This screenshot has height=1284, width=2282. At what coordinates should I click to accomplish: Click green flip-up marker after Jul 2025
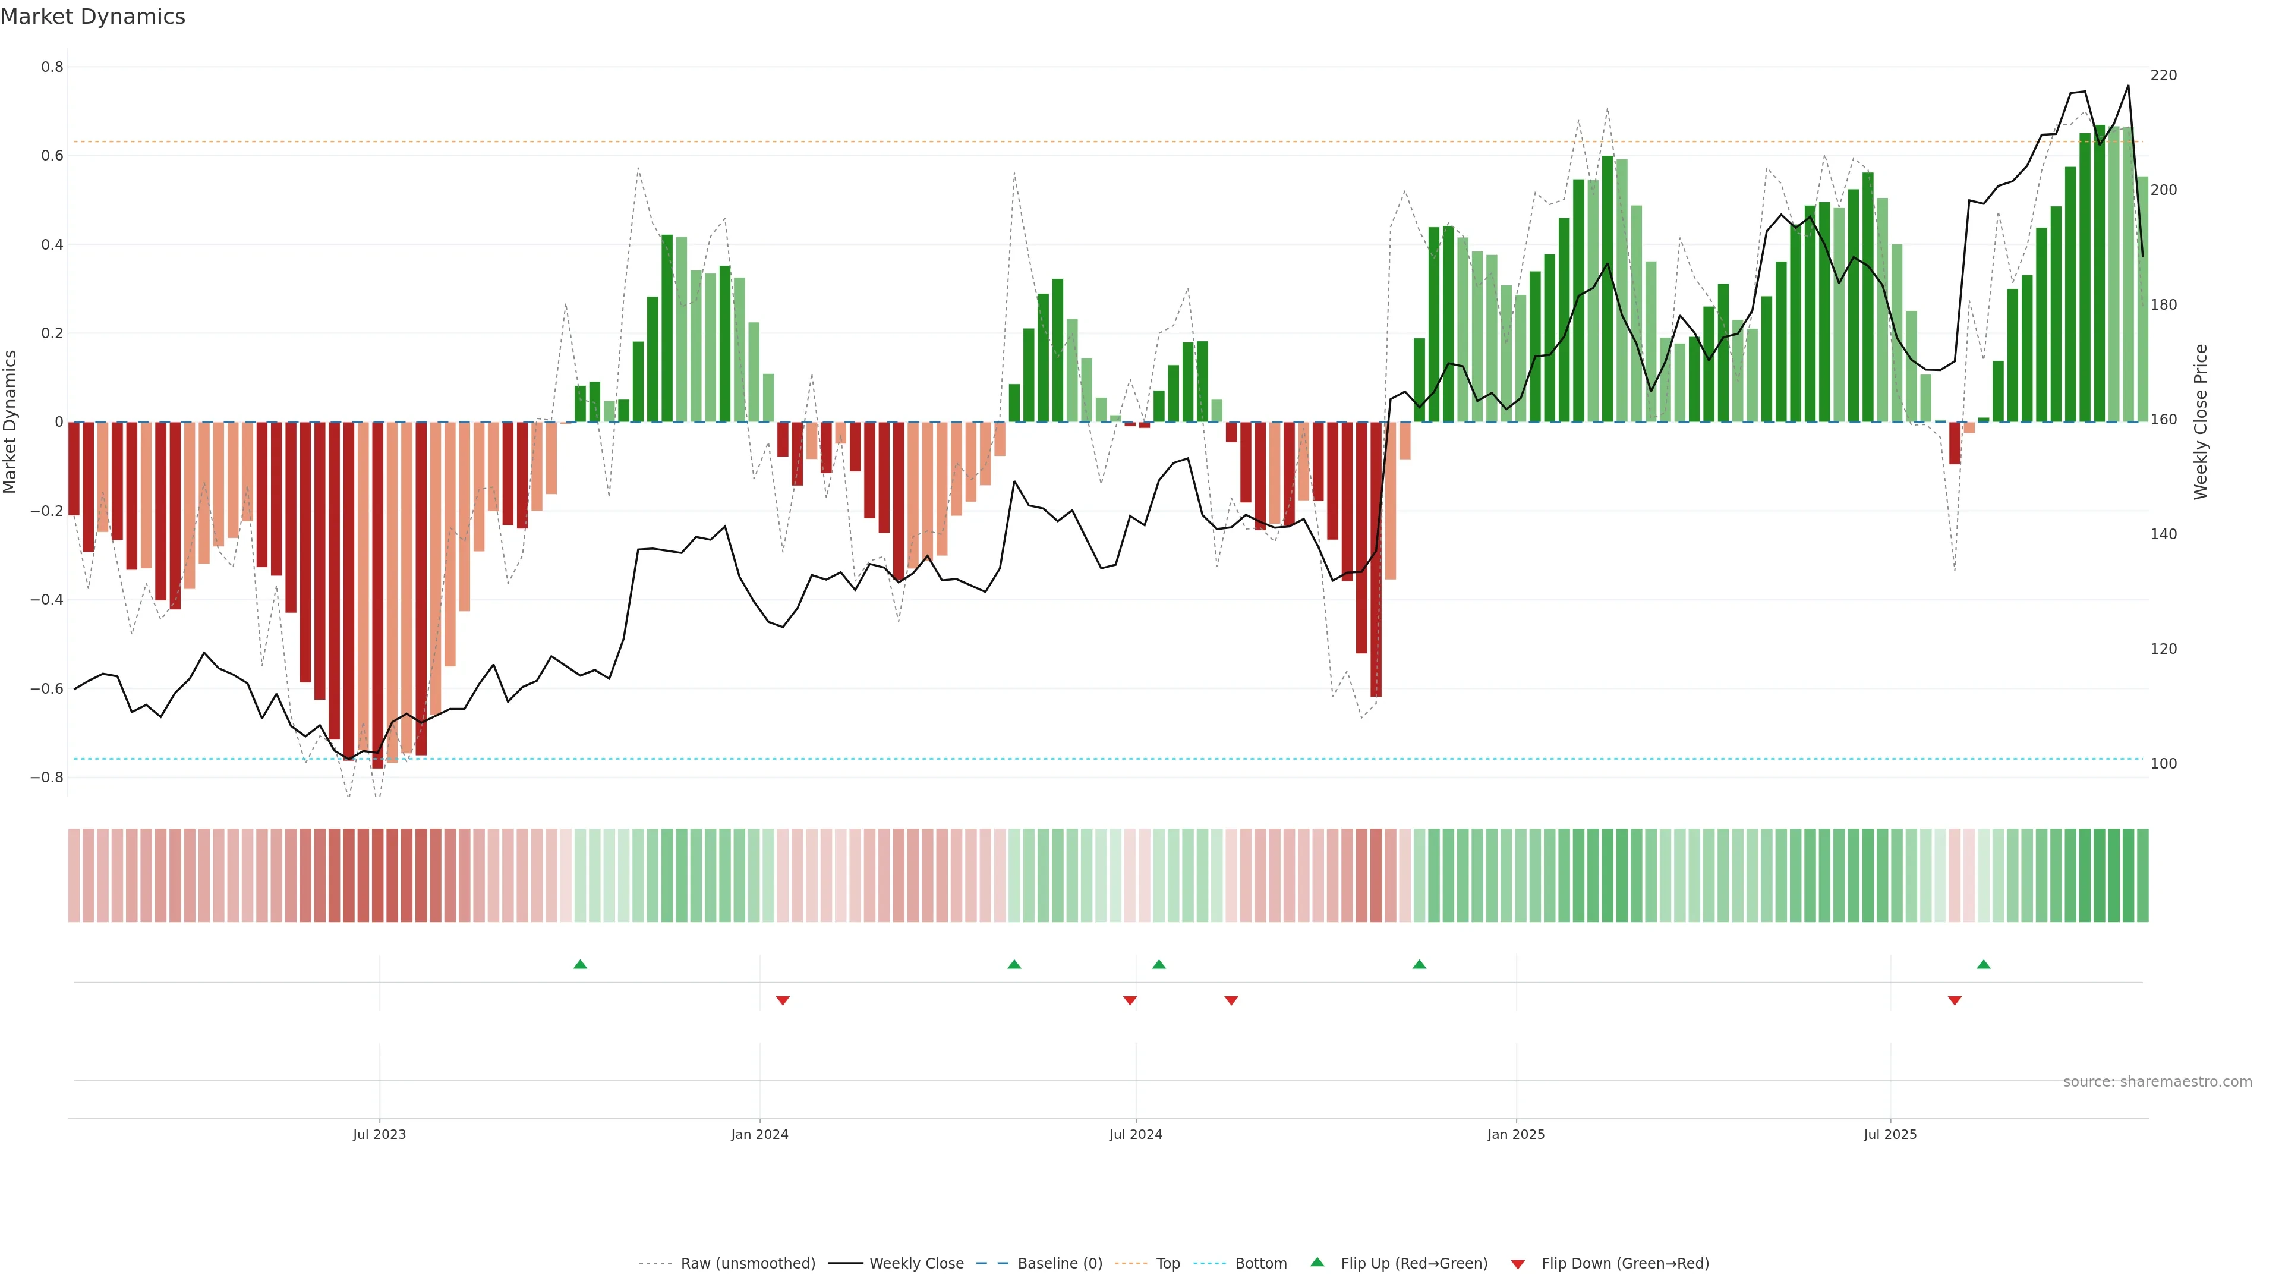(x=1984, y=964)
